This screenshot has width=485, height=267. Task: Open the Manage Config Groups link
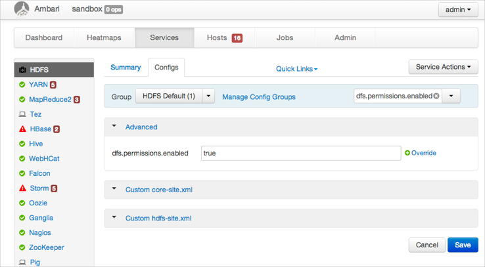click(x=259, y=96)
